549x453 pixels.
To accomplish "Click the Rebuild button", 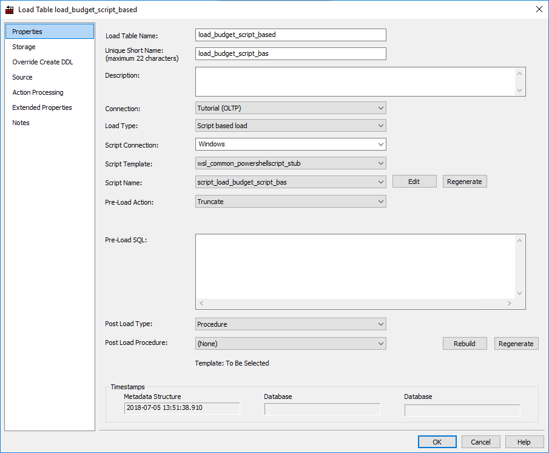I will coord(464,344).
